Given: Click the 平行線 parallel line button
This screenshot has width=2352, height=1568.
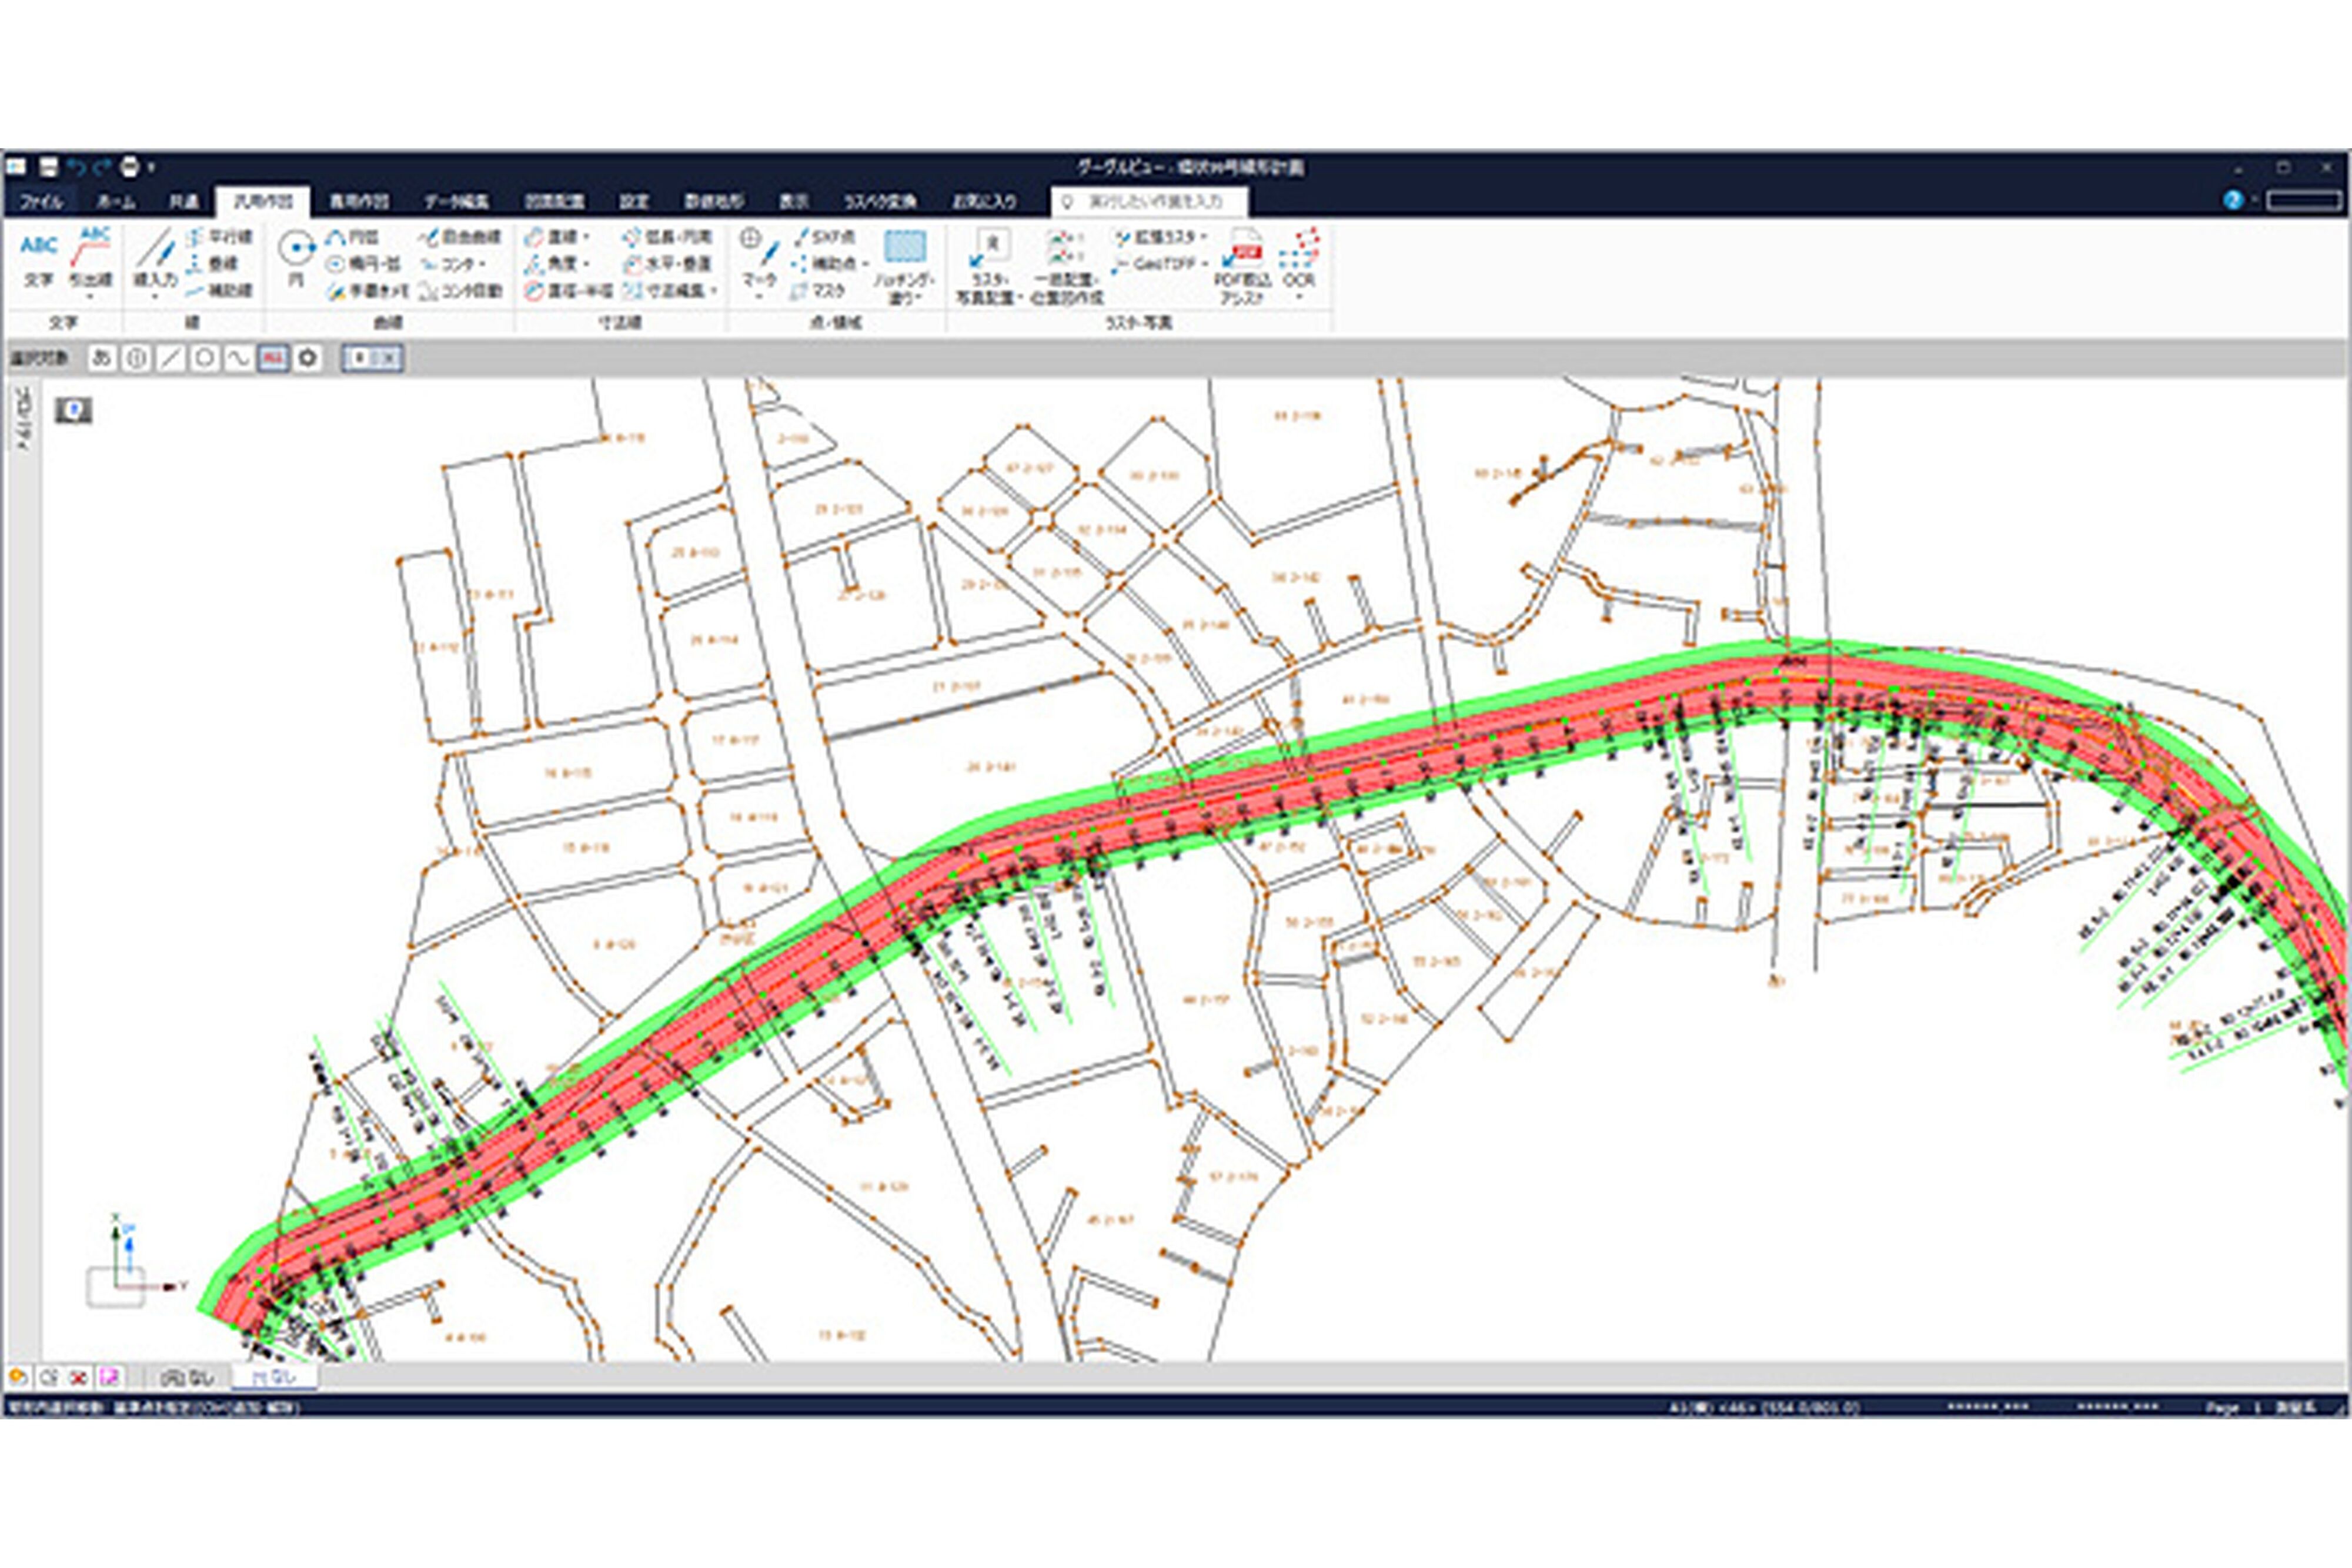Looking at the screenshot, I should tap(219, 237).
